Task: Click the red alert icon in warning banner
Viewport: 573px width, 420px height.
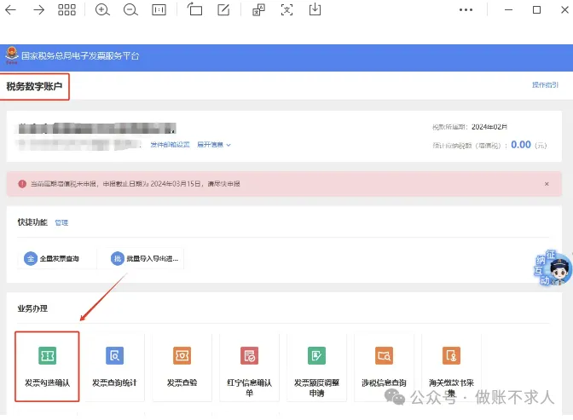Action: (x=22, y=184)
